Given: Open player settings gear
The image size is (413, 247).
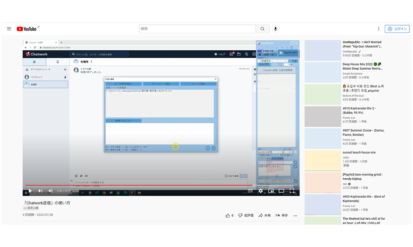Looking at the screenshot, I should pos(261,191).
